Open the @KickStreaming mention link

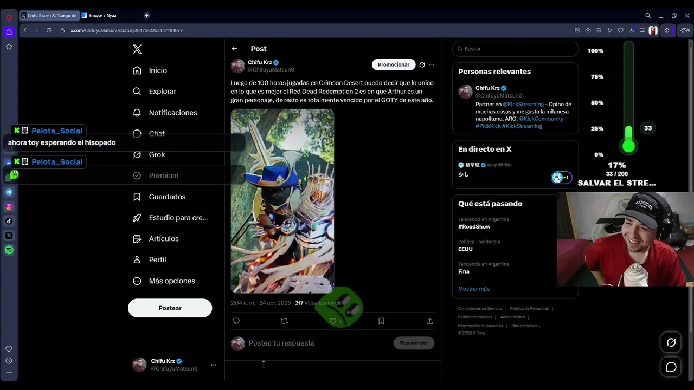[523, 104]
